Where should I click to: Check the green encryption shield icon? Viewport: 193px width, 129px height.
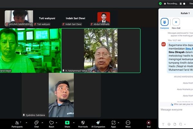pos(160,4)
